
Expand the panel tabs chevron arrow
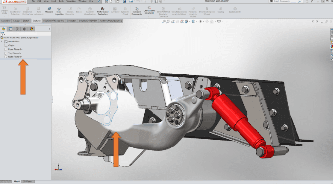[50, 29]
